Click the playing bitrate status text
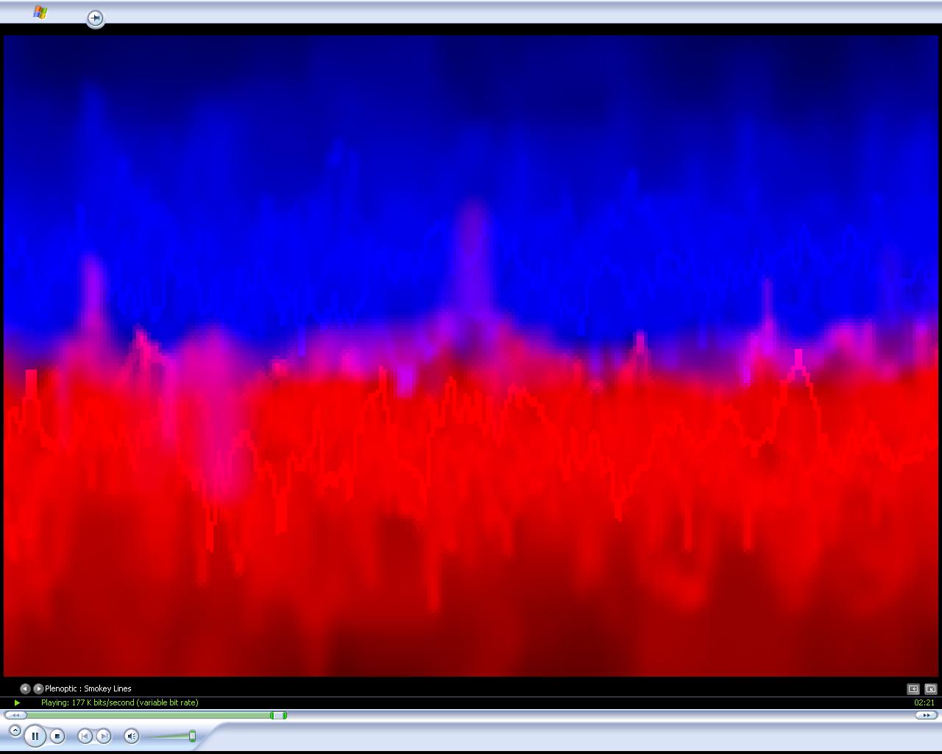This screenshot has height=754, width=942. 119,703
